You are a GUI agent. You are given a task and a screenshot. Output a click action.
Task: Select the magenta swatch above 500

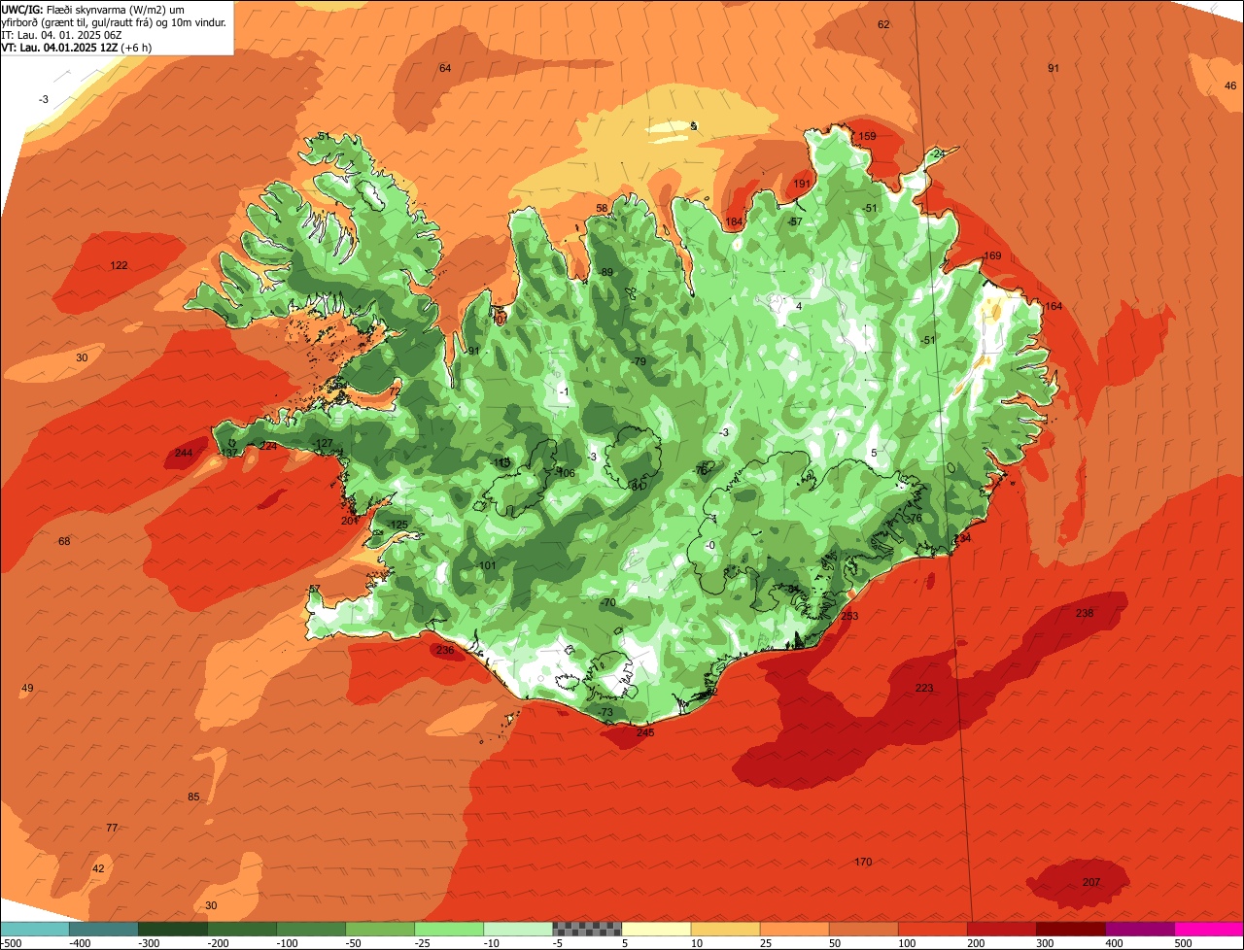point(1209,929)
